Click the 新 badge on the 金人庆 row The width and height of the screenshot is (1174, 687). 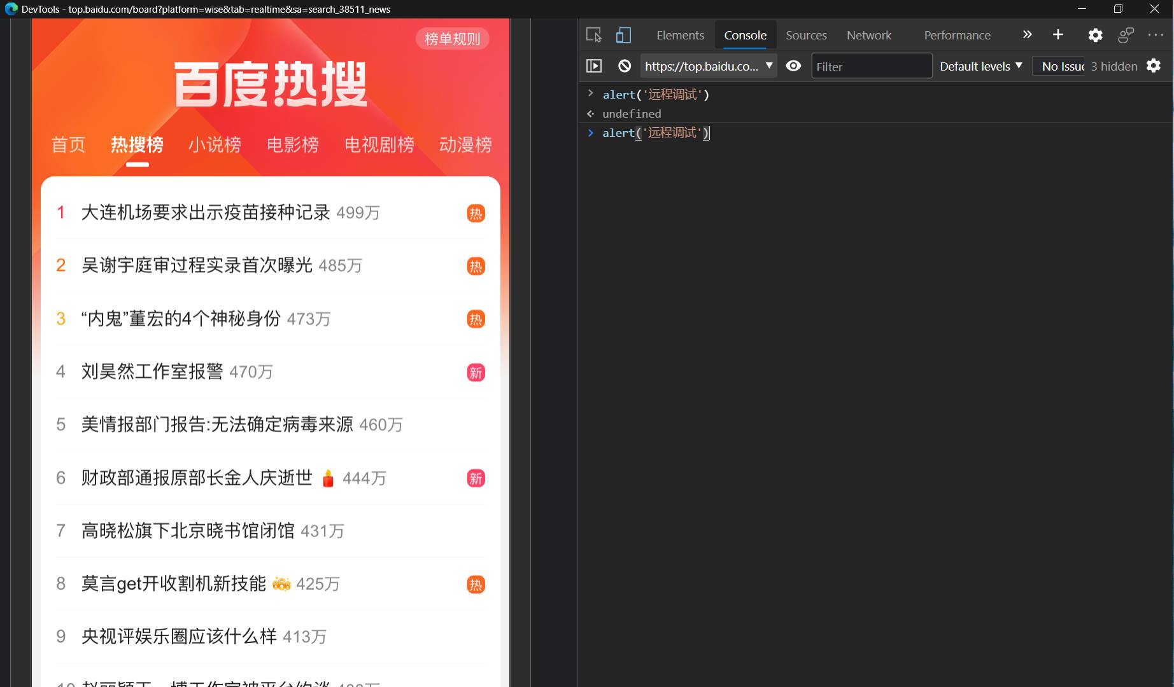tap(476, 478)
